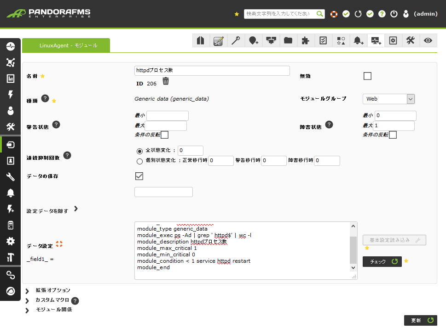Open the folder collection icon in toolbar

click(x=288, y=41)
